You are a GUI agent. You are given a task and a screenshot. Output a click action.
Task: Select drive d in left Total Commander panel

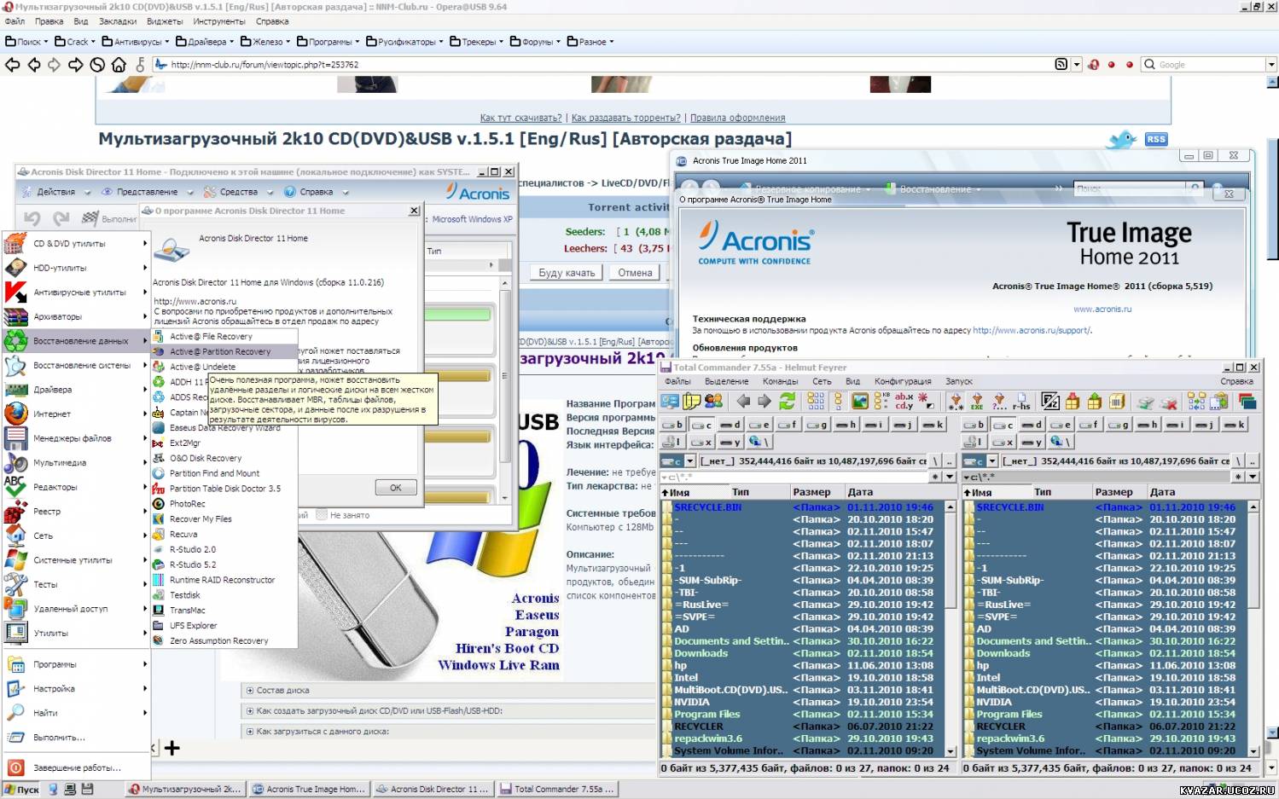(x=732, y=424)
